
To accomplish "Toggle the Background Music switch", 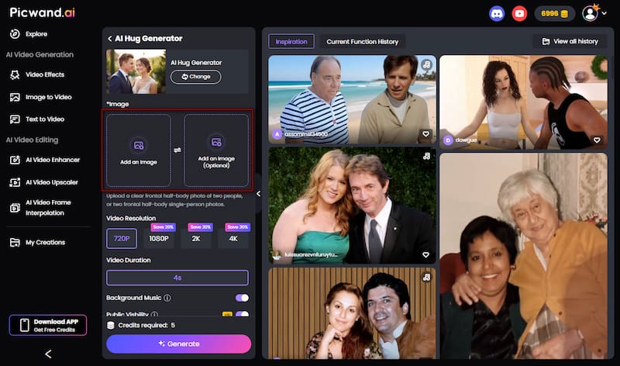I will pos(242,298).
